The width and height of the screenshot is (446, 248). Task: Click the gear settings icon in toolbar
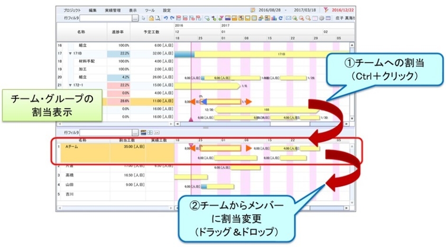point(322,18)
